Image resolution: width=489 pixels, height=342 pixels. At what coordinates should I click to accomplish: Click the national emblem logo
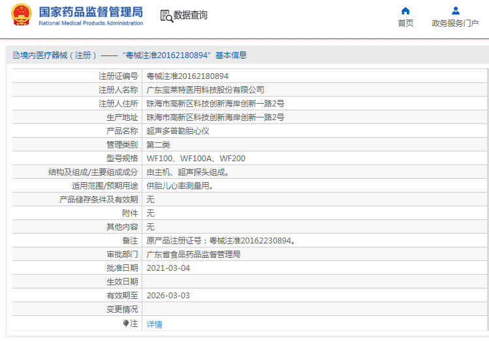coord(21,14)
